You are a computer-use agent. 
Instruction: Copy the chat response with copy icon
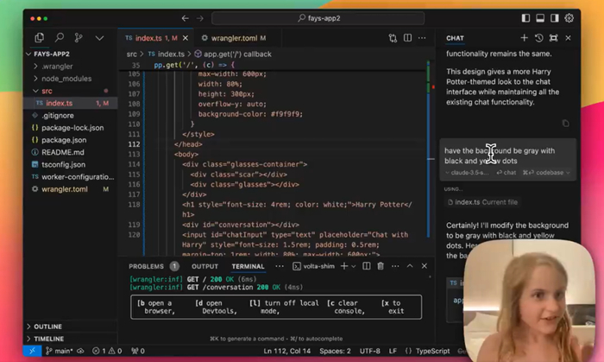click(x=566, y=124)
